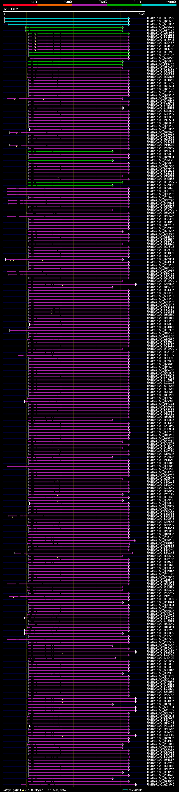Click the cyan =100char. scale bar legend
The image size is (179, 792).
click(133, 790)
